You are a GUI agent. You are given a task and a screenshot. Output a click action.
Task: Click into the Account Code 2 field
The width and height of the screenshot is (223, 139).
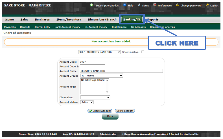click(x=93, y=66)
